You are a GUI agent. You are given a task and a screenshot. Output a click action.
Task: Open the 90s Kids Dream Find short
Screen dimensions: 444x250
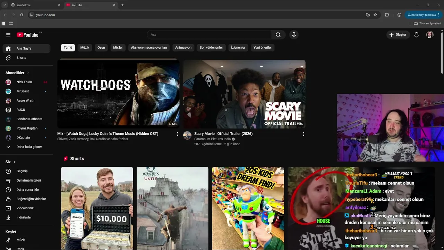pos(248,208)
